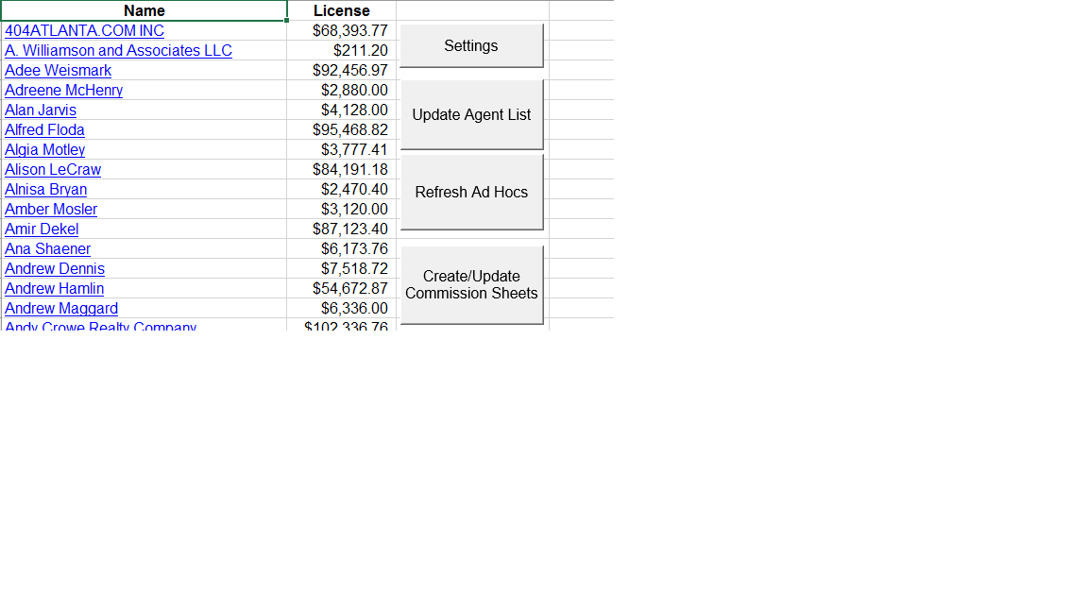Select the $68,393.77 license cell
The image size is (1088, 612).
(349, 30)
